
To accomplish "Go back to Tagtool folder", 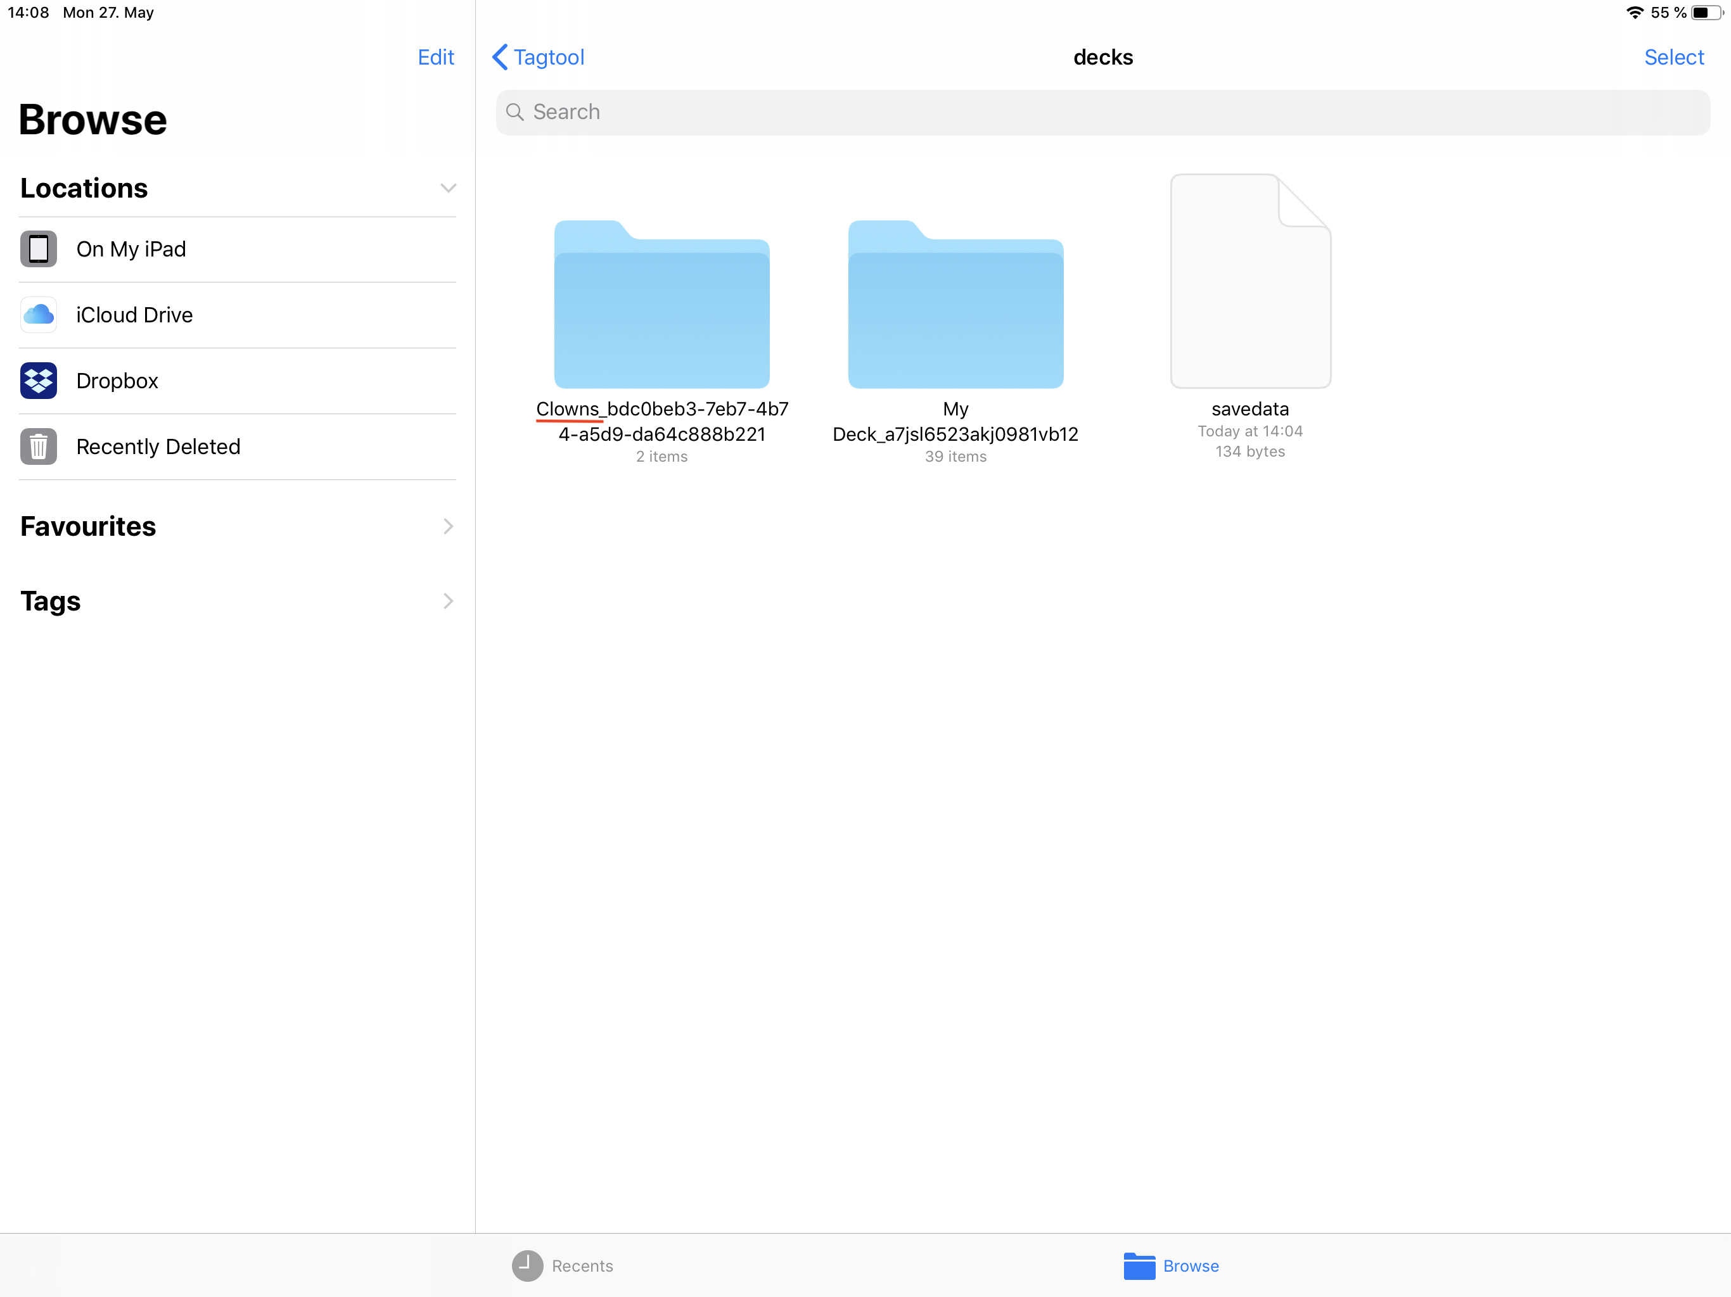I will click(x=539, y=57).
